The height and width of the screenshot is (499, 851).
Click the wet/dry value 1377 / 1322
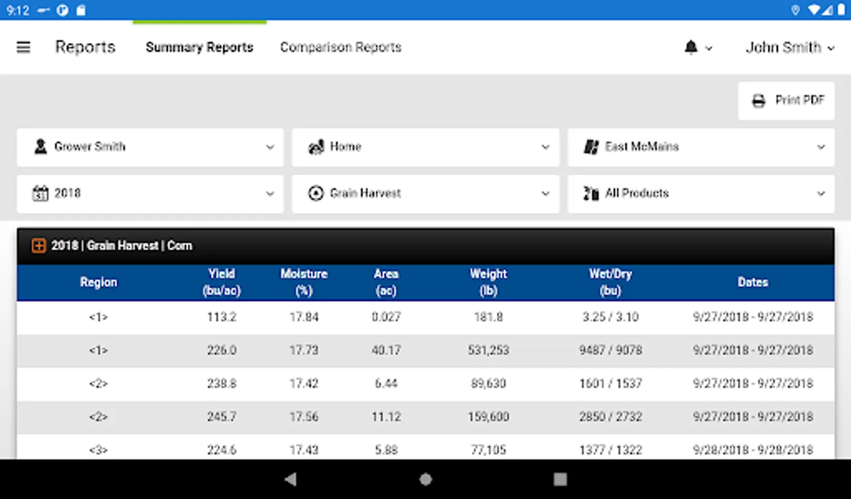click(x=611, y=450)
